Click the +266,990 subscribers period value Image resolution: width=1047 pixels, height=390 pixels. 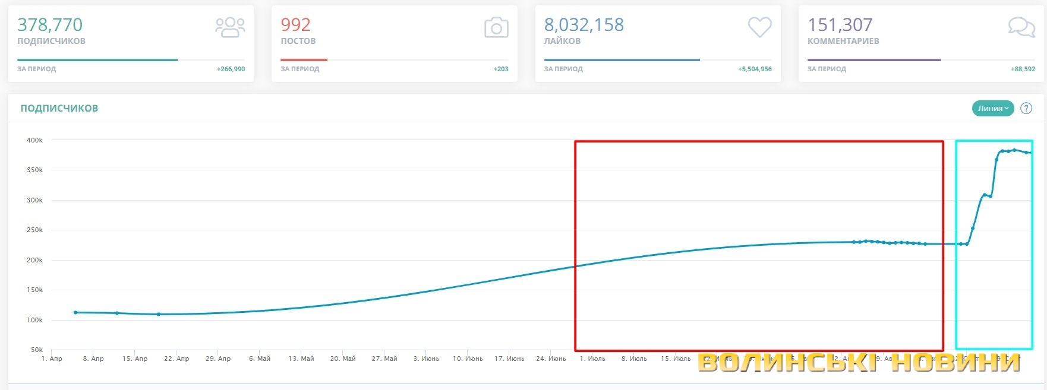point(231,69)
